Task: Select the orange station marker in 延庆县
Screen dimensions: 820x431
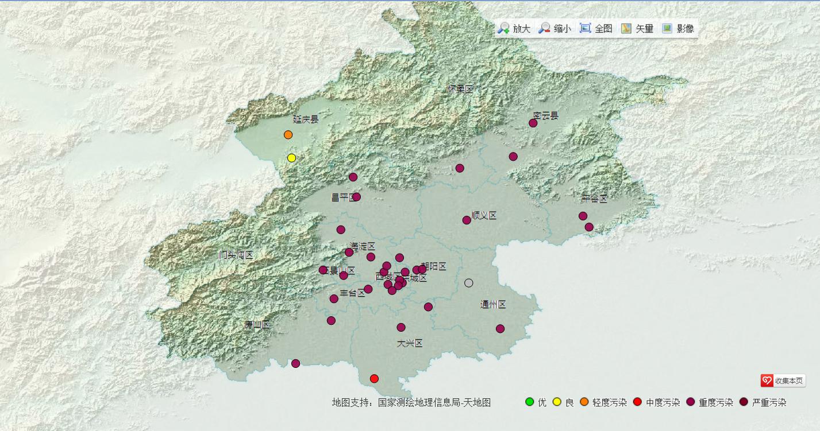Action: pos(288,135)
